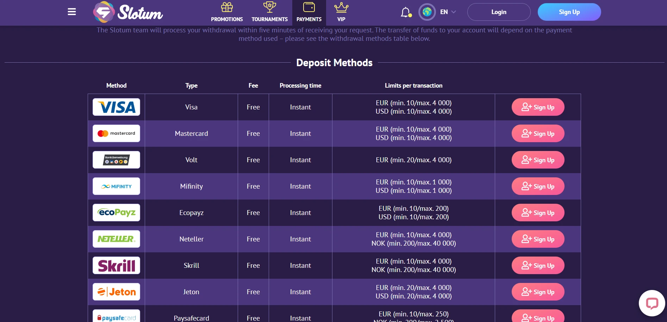Viewport: 667px width, 322px height.
Task: Sign up in the Visa row
Action: 538,107
